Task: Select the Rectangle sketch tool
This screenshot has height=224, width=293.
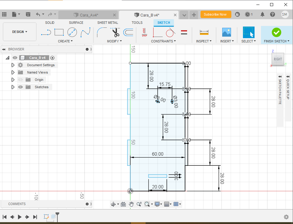Action: tap(59, 32)
